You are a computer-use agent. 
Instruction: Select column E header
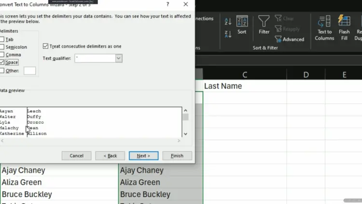point(344,74)
